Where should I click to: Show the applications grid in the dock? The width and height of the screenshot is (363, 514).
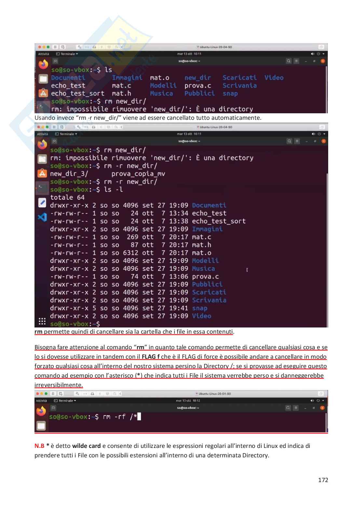coord(42,321)
